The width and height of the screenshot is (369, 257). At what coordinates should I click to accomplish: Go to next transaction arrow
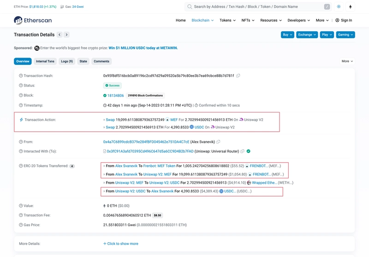66,35
